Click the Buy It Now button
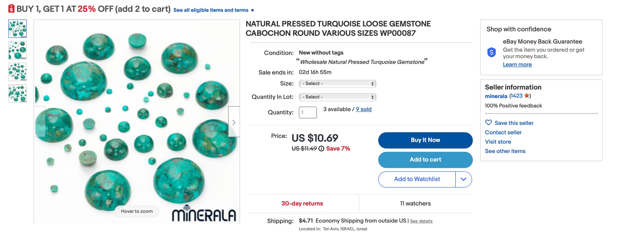The image size is (628, 236). (x=425, y=140)
